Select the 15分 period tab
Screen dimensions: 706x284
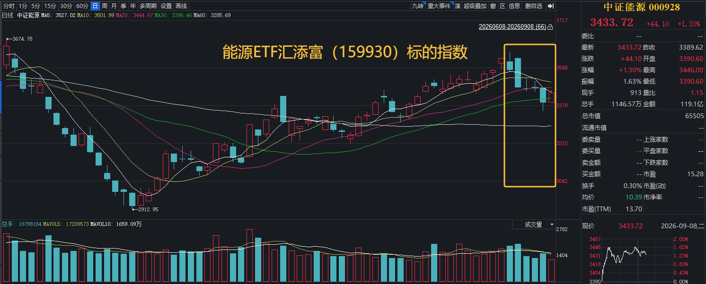[50, 6]
